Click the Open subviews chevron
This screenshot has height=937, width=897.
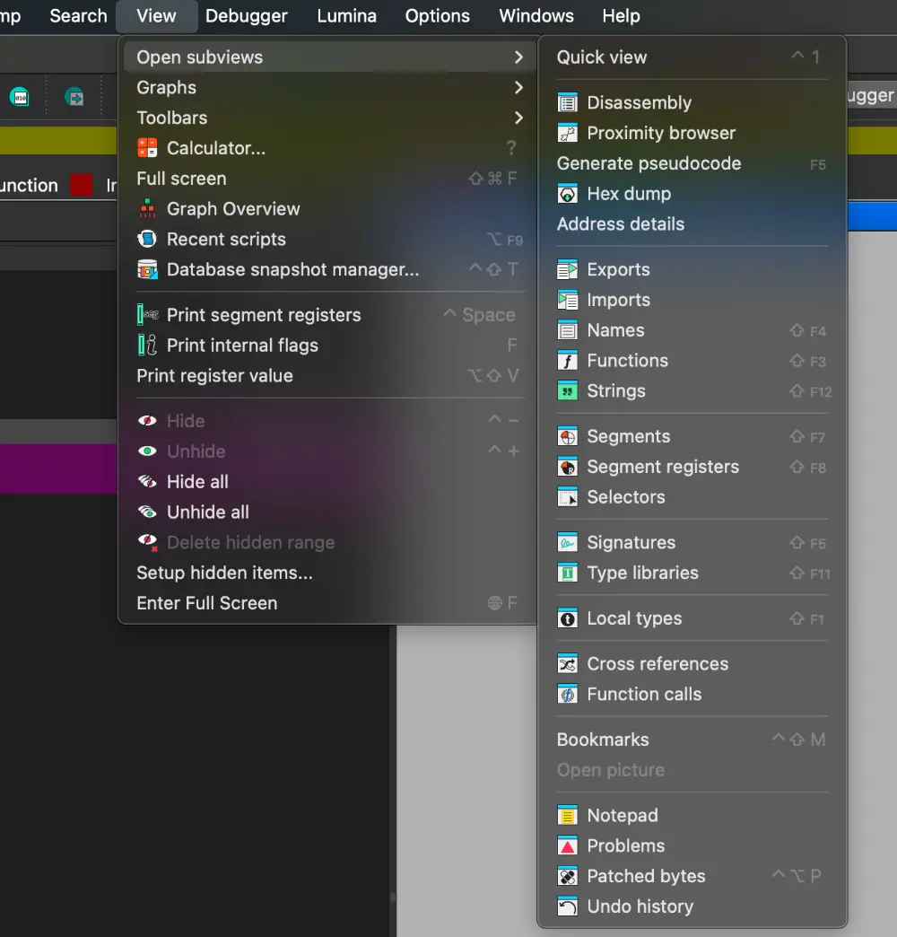(x=518, y=57)
